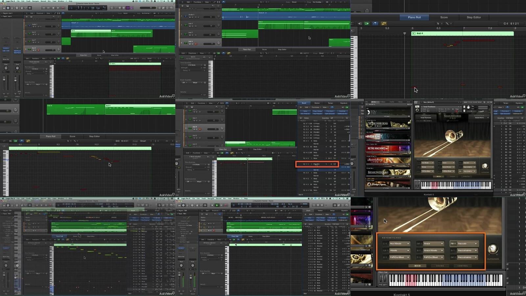526x296 pixels.
Task: Open Non Vibrato keyswitch dropdown, bottom-right Kontakt
Action: (x=399, y=244)
